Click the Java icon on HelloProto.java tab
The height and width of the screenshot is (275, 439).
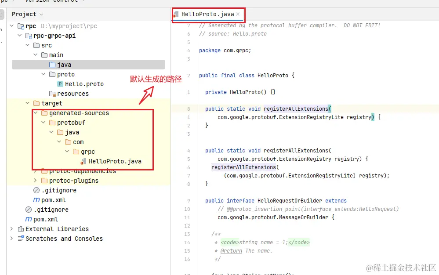coord(176,14)
